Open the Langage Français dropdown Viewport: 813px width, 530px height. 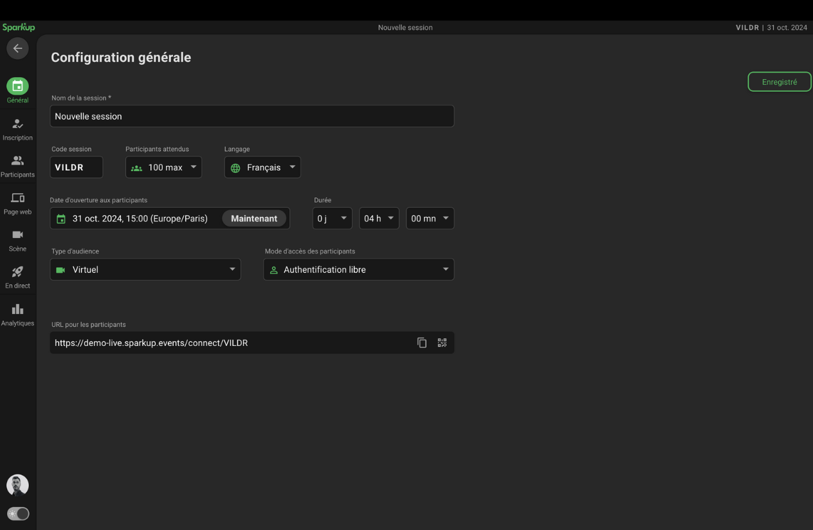pos(262,167)
